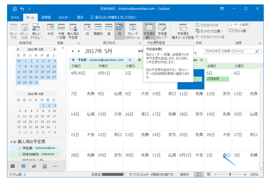Switch to Reading view in the status bar
This screenshot has width=264, height=181.
(208, 175)
